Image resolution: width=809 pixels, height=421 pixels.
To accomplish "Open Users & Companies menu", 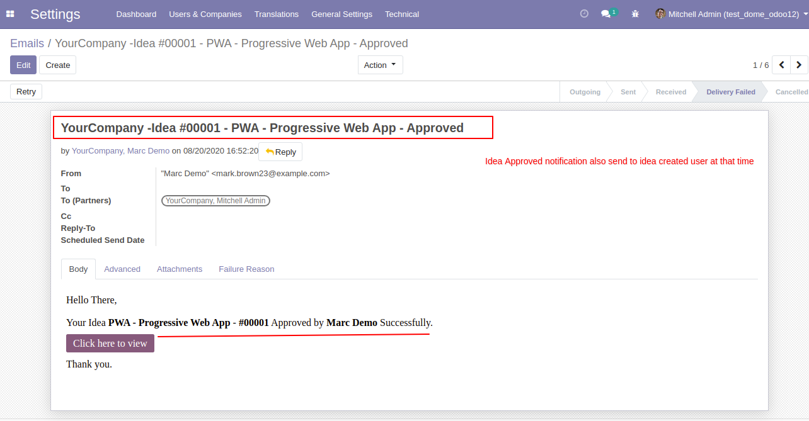I will click(205, 14).
